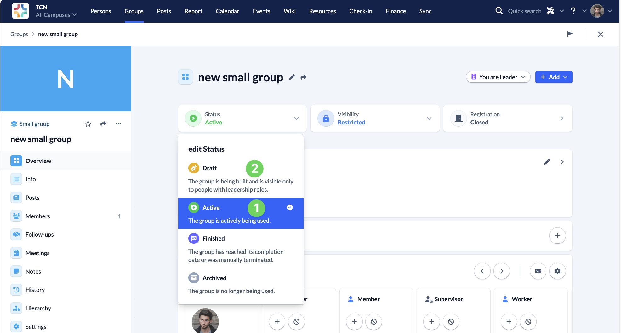The height and width of the screenshot is (333, 621).
Task: Click the envelope mail icon button
Action: [x=538, y=271]
